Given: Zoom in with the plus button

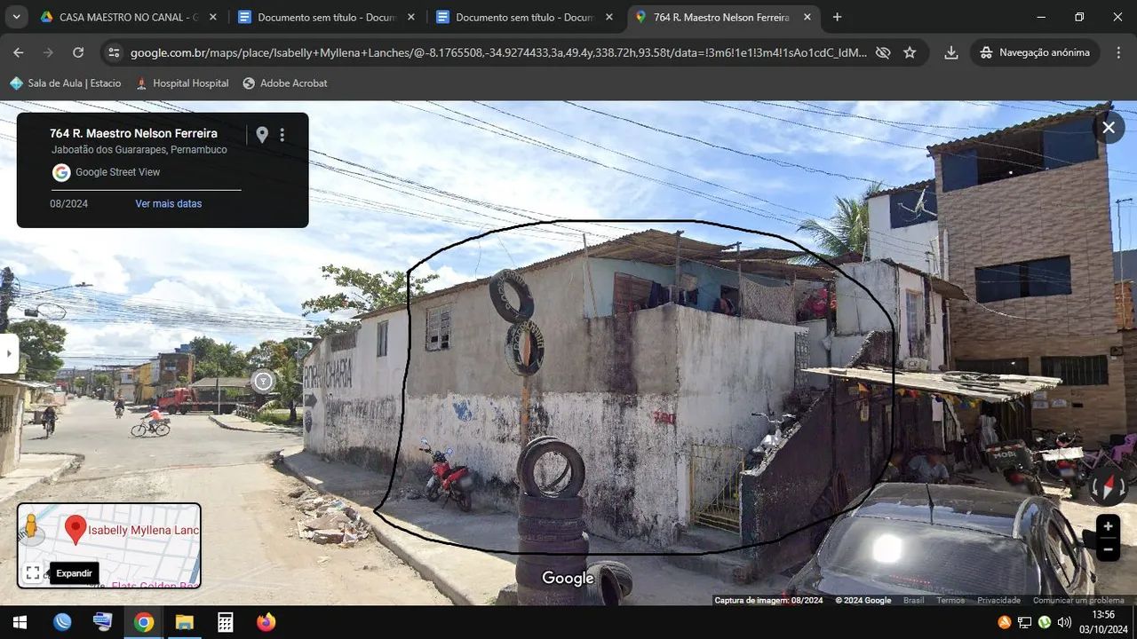Looking at the screenshot, I should (x=1108, y=526).
